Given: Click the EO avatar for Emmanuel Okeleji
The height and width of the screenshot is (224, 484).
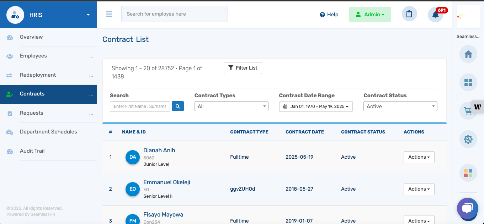Looking at the screenshot, I should pyautogui.click(x=133, y=189).
